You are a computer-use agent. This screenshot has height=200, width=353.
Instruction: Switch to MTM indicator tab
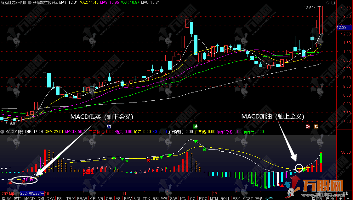[x=214, y=198]
